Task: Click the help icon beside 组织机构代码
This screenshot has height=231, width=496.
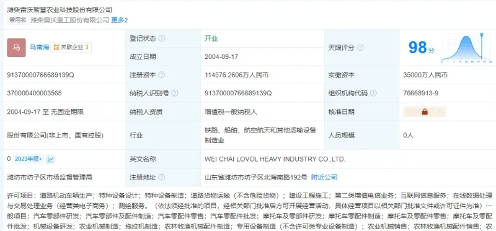Action: tap(373, 94)
